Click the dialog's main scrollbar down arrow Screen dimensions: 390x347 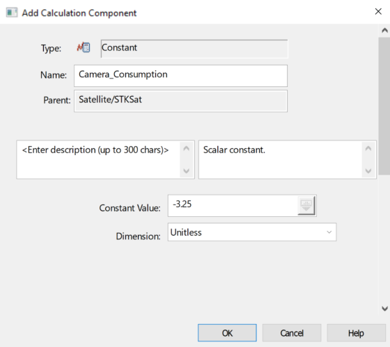384,309
